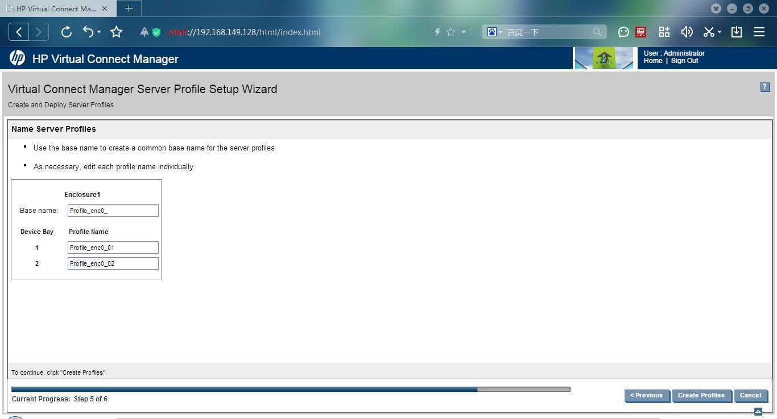Screen dimensions: 777x419
Task: Expand the screenshot tool dropdown arrow
Action: [720, 32]
